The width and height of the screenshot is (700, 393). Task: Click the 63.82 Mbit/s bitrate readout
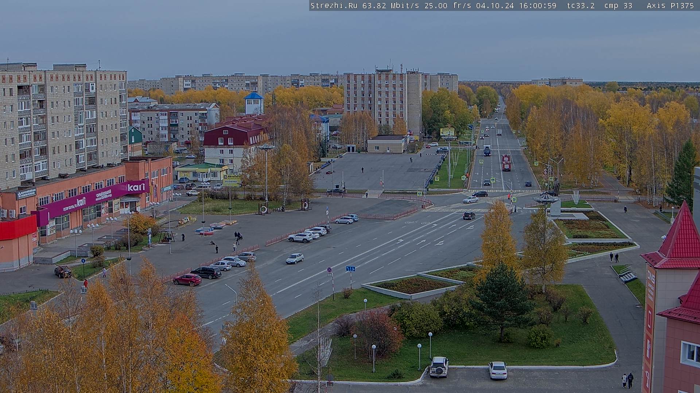point(392,5)
